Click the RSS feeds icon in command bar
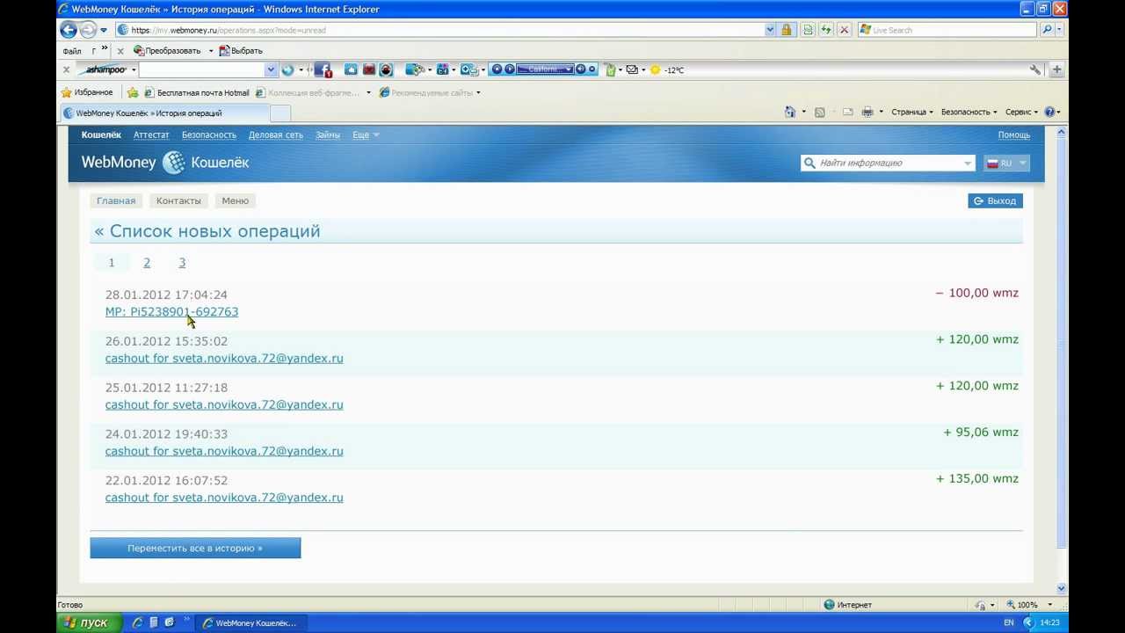This screenshot has height=633, width=1125. point(819,112)
